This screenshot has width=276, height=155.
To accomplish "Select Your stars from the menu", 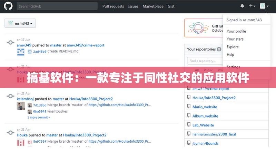I will point(235,39).
